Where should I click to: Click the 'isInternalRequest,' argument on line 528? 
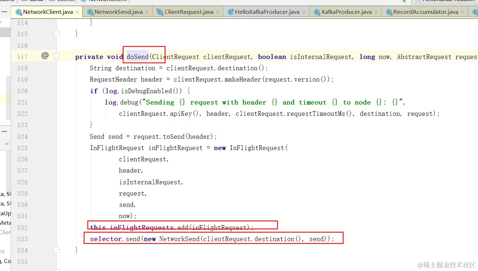click(x=151, y=182)
